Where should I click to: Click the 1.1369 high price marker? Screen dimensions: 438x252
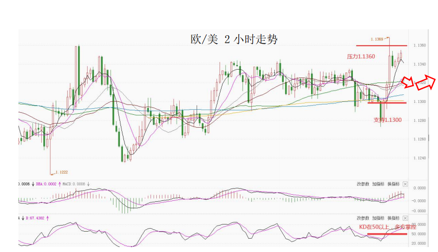[377, 39]
